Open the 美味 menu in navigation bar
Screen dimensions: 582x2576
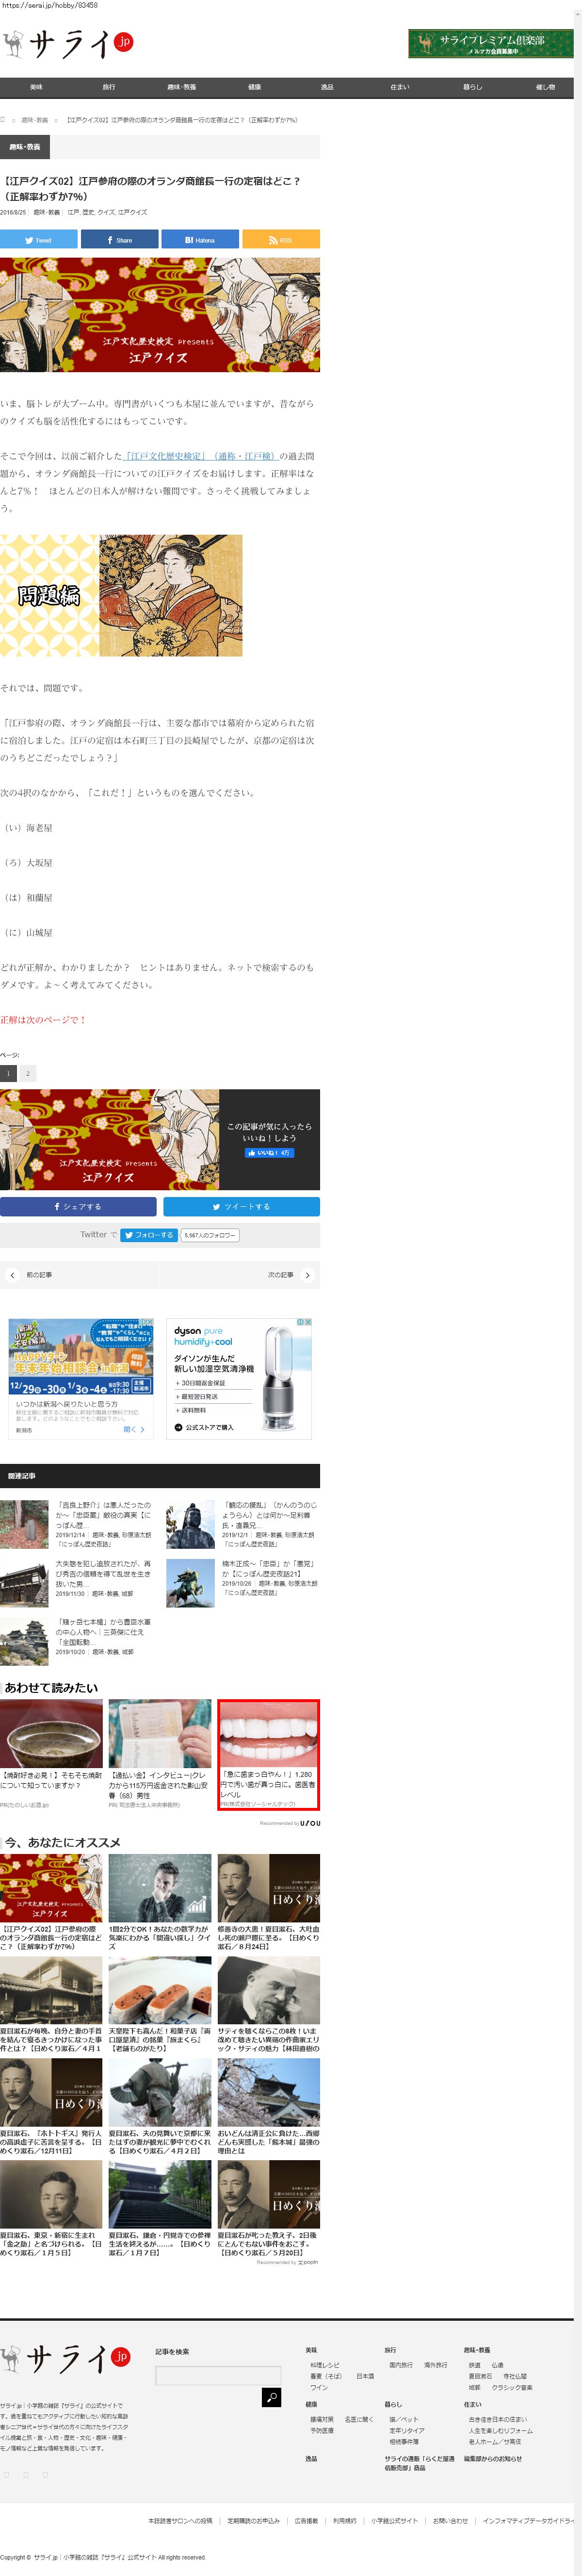(x=36, y=87)
